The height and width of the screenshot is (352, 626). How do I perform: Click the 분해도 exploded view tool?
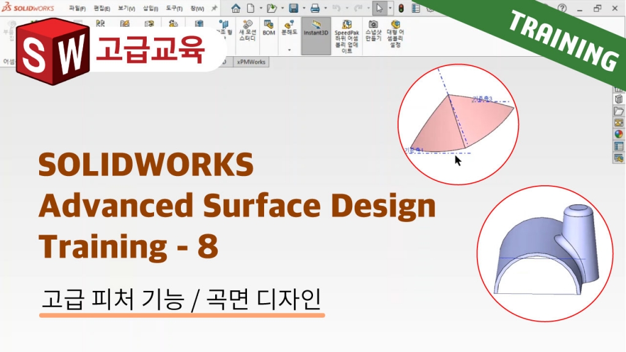[x=289, y=28]
